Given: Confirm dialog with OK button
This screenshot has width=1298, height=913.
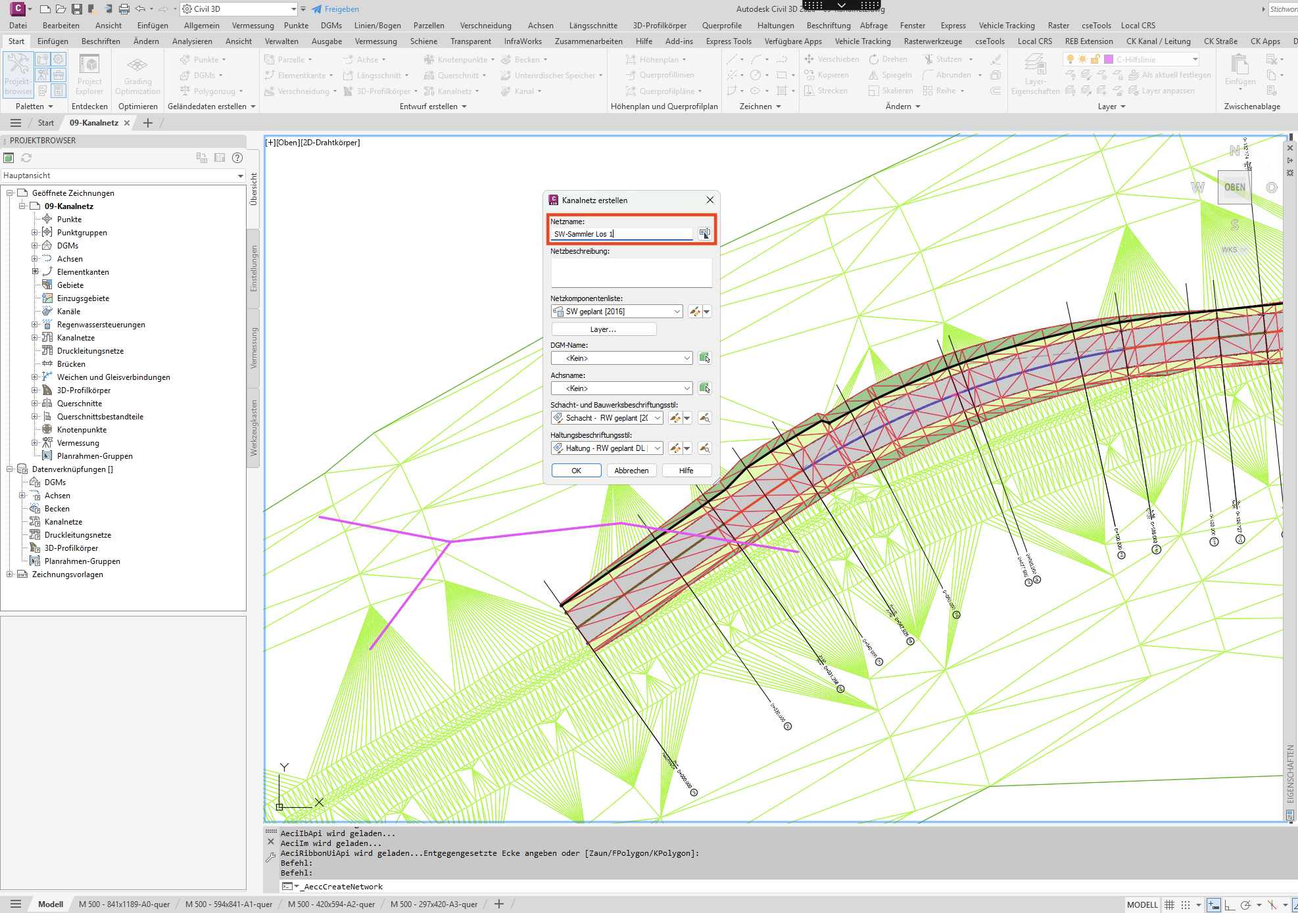Looking at the screenshot, I should point(576,471).
